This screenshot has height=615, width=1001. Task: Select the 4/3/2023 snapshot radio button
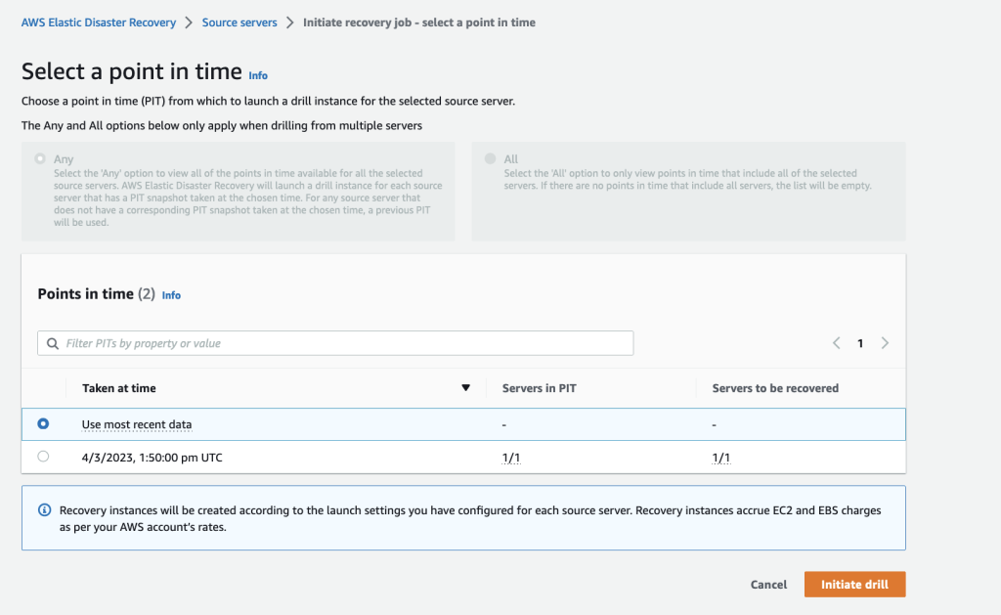(x=41, y=457)
